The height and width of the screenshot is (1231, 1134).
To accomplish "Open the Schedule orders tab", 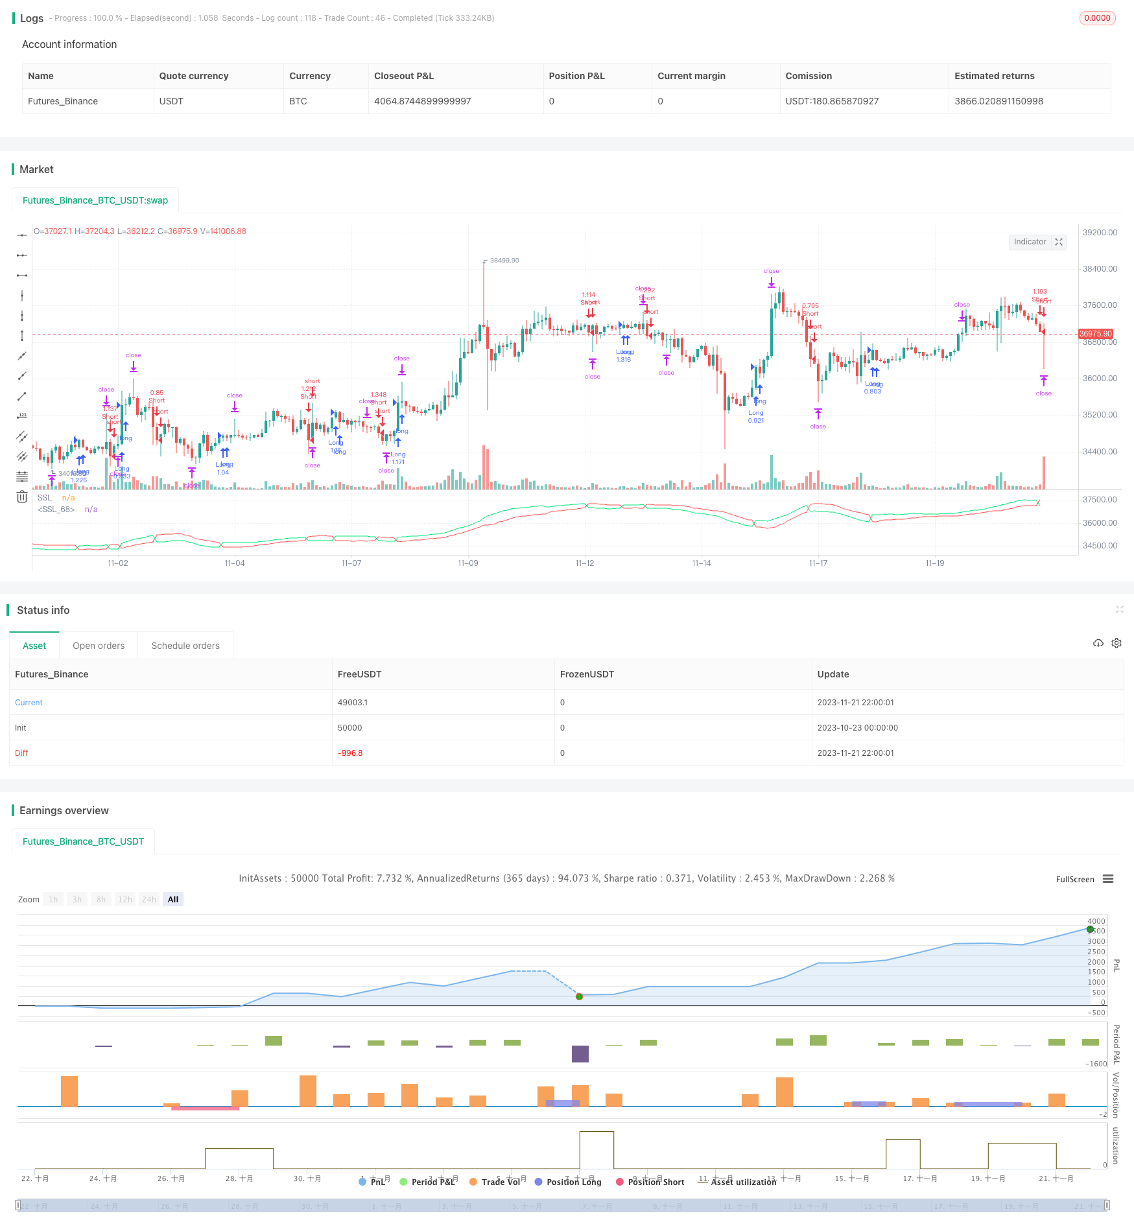I will [x=185, y=645].
